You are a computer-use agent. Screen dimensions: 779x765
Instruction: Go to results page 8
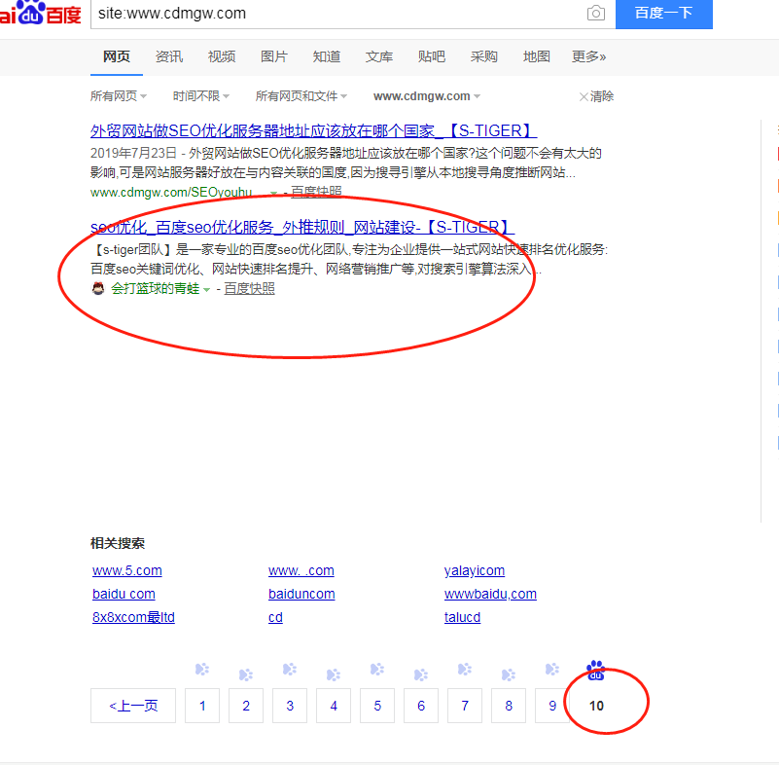pos(509,706)
